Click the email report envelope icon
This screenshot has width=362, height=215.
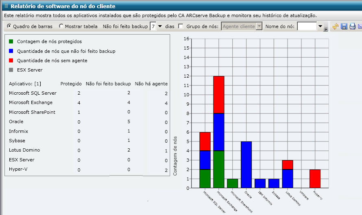[360, 26]
